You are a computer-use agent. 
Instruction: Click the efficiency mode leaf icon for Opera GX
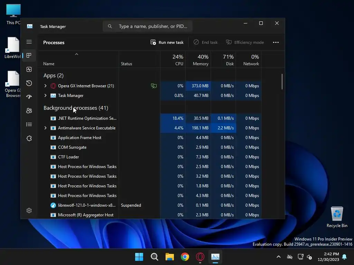pyautogui.click(x=154, y=86)
